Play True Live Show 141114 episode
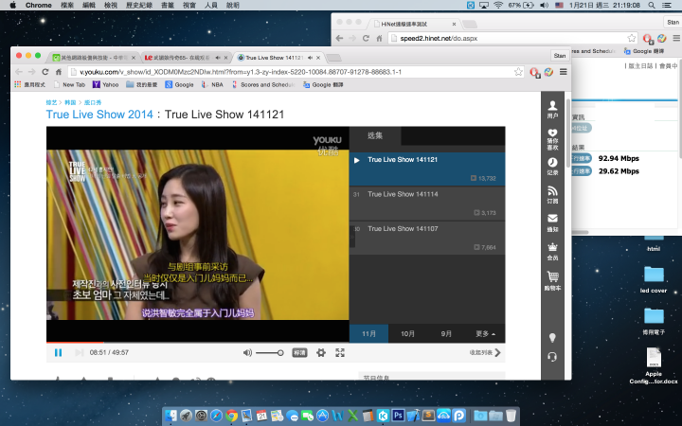The image size is (682, 426). point(427,204)
